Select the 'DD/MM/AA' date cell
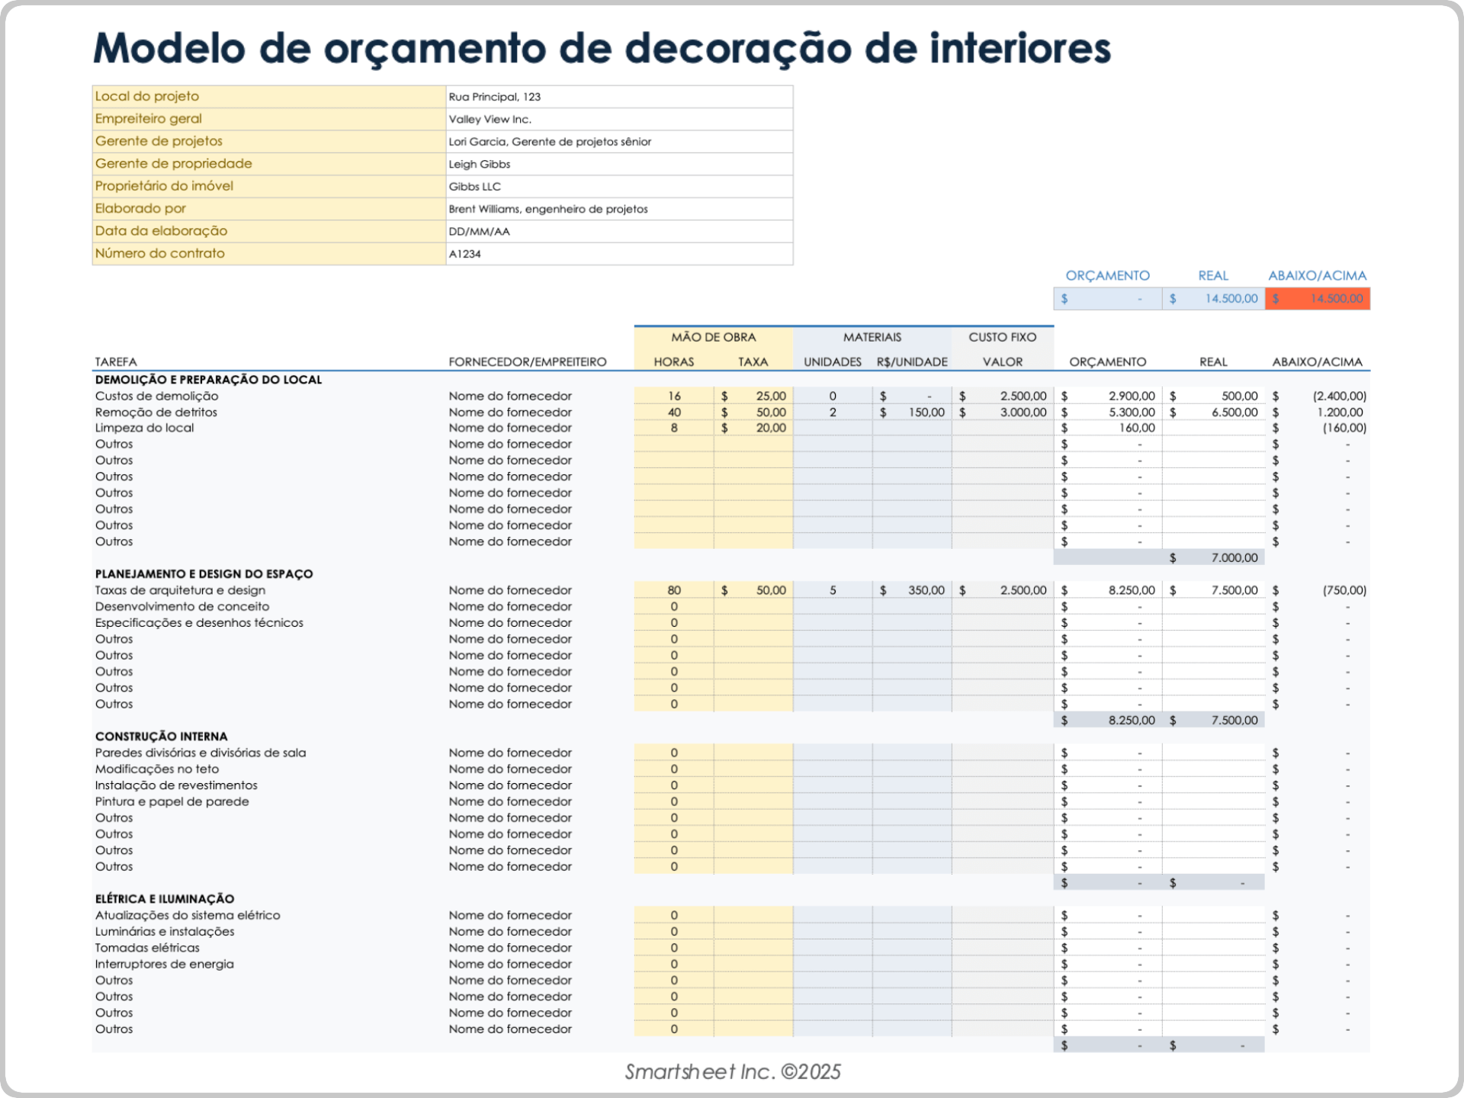 click(619, 232)
